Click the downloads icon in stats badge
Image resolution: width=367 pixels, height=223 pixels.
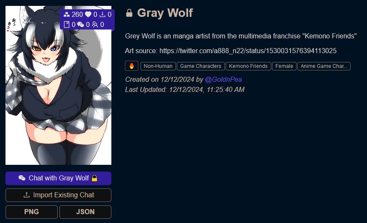pyautogui.click(x=103, y=14)
